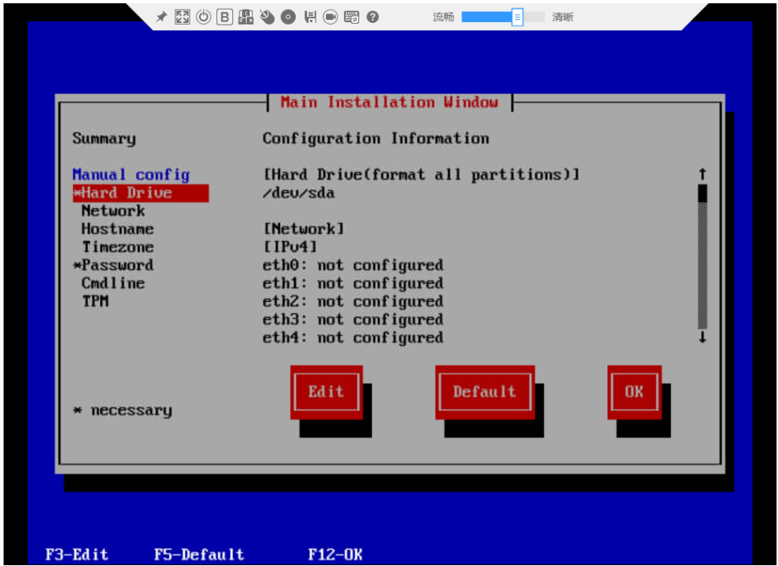The width and height of the screenshot is (778, 566).
Task: Click the Hard Drive(format all partitions) header
Action: [x=421, y=174]
